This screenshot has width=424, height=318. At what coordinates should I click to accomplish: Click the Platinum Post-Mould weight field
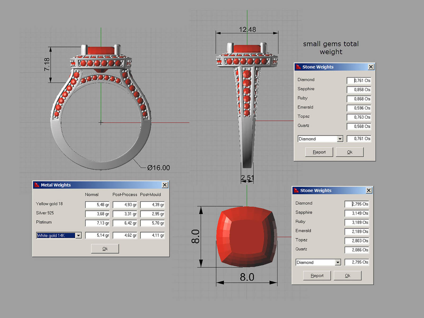pyautogui.click(x=152, y=223)
